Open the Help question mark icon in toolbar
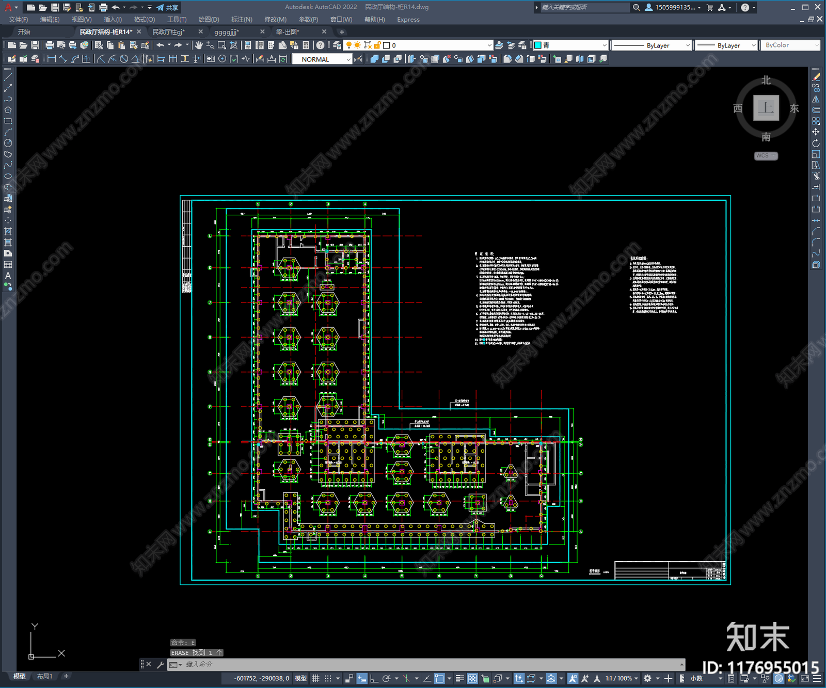The height and width of the screenshot is (688, 826). tap(321, 45)
